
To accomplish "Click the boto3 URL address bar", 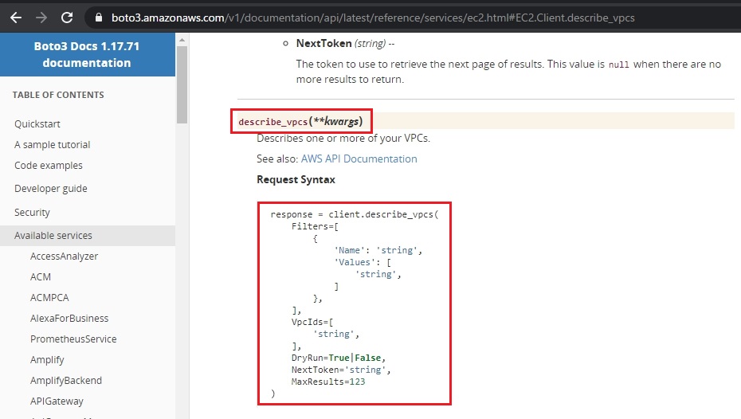I will [x=373, y=18].
